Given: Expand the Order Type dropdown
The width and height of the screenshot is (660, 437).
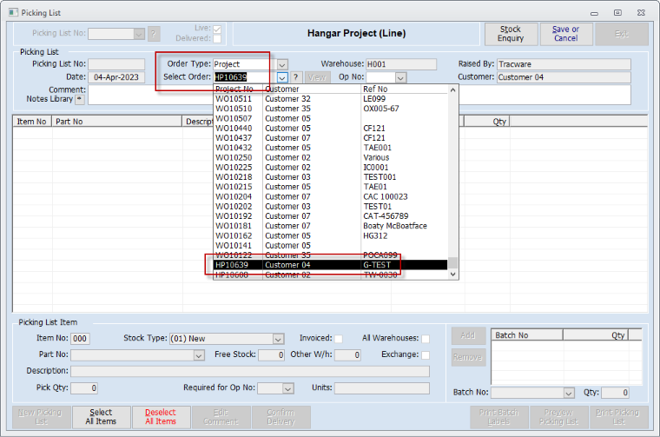Looking at the screenshot, I should coord(282,64).
